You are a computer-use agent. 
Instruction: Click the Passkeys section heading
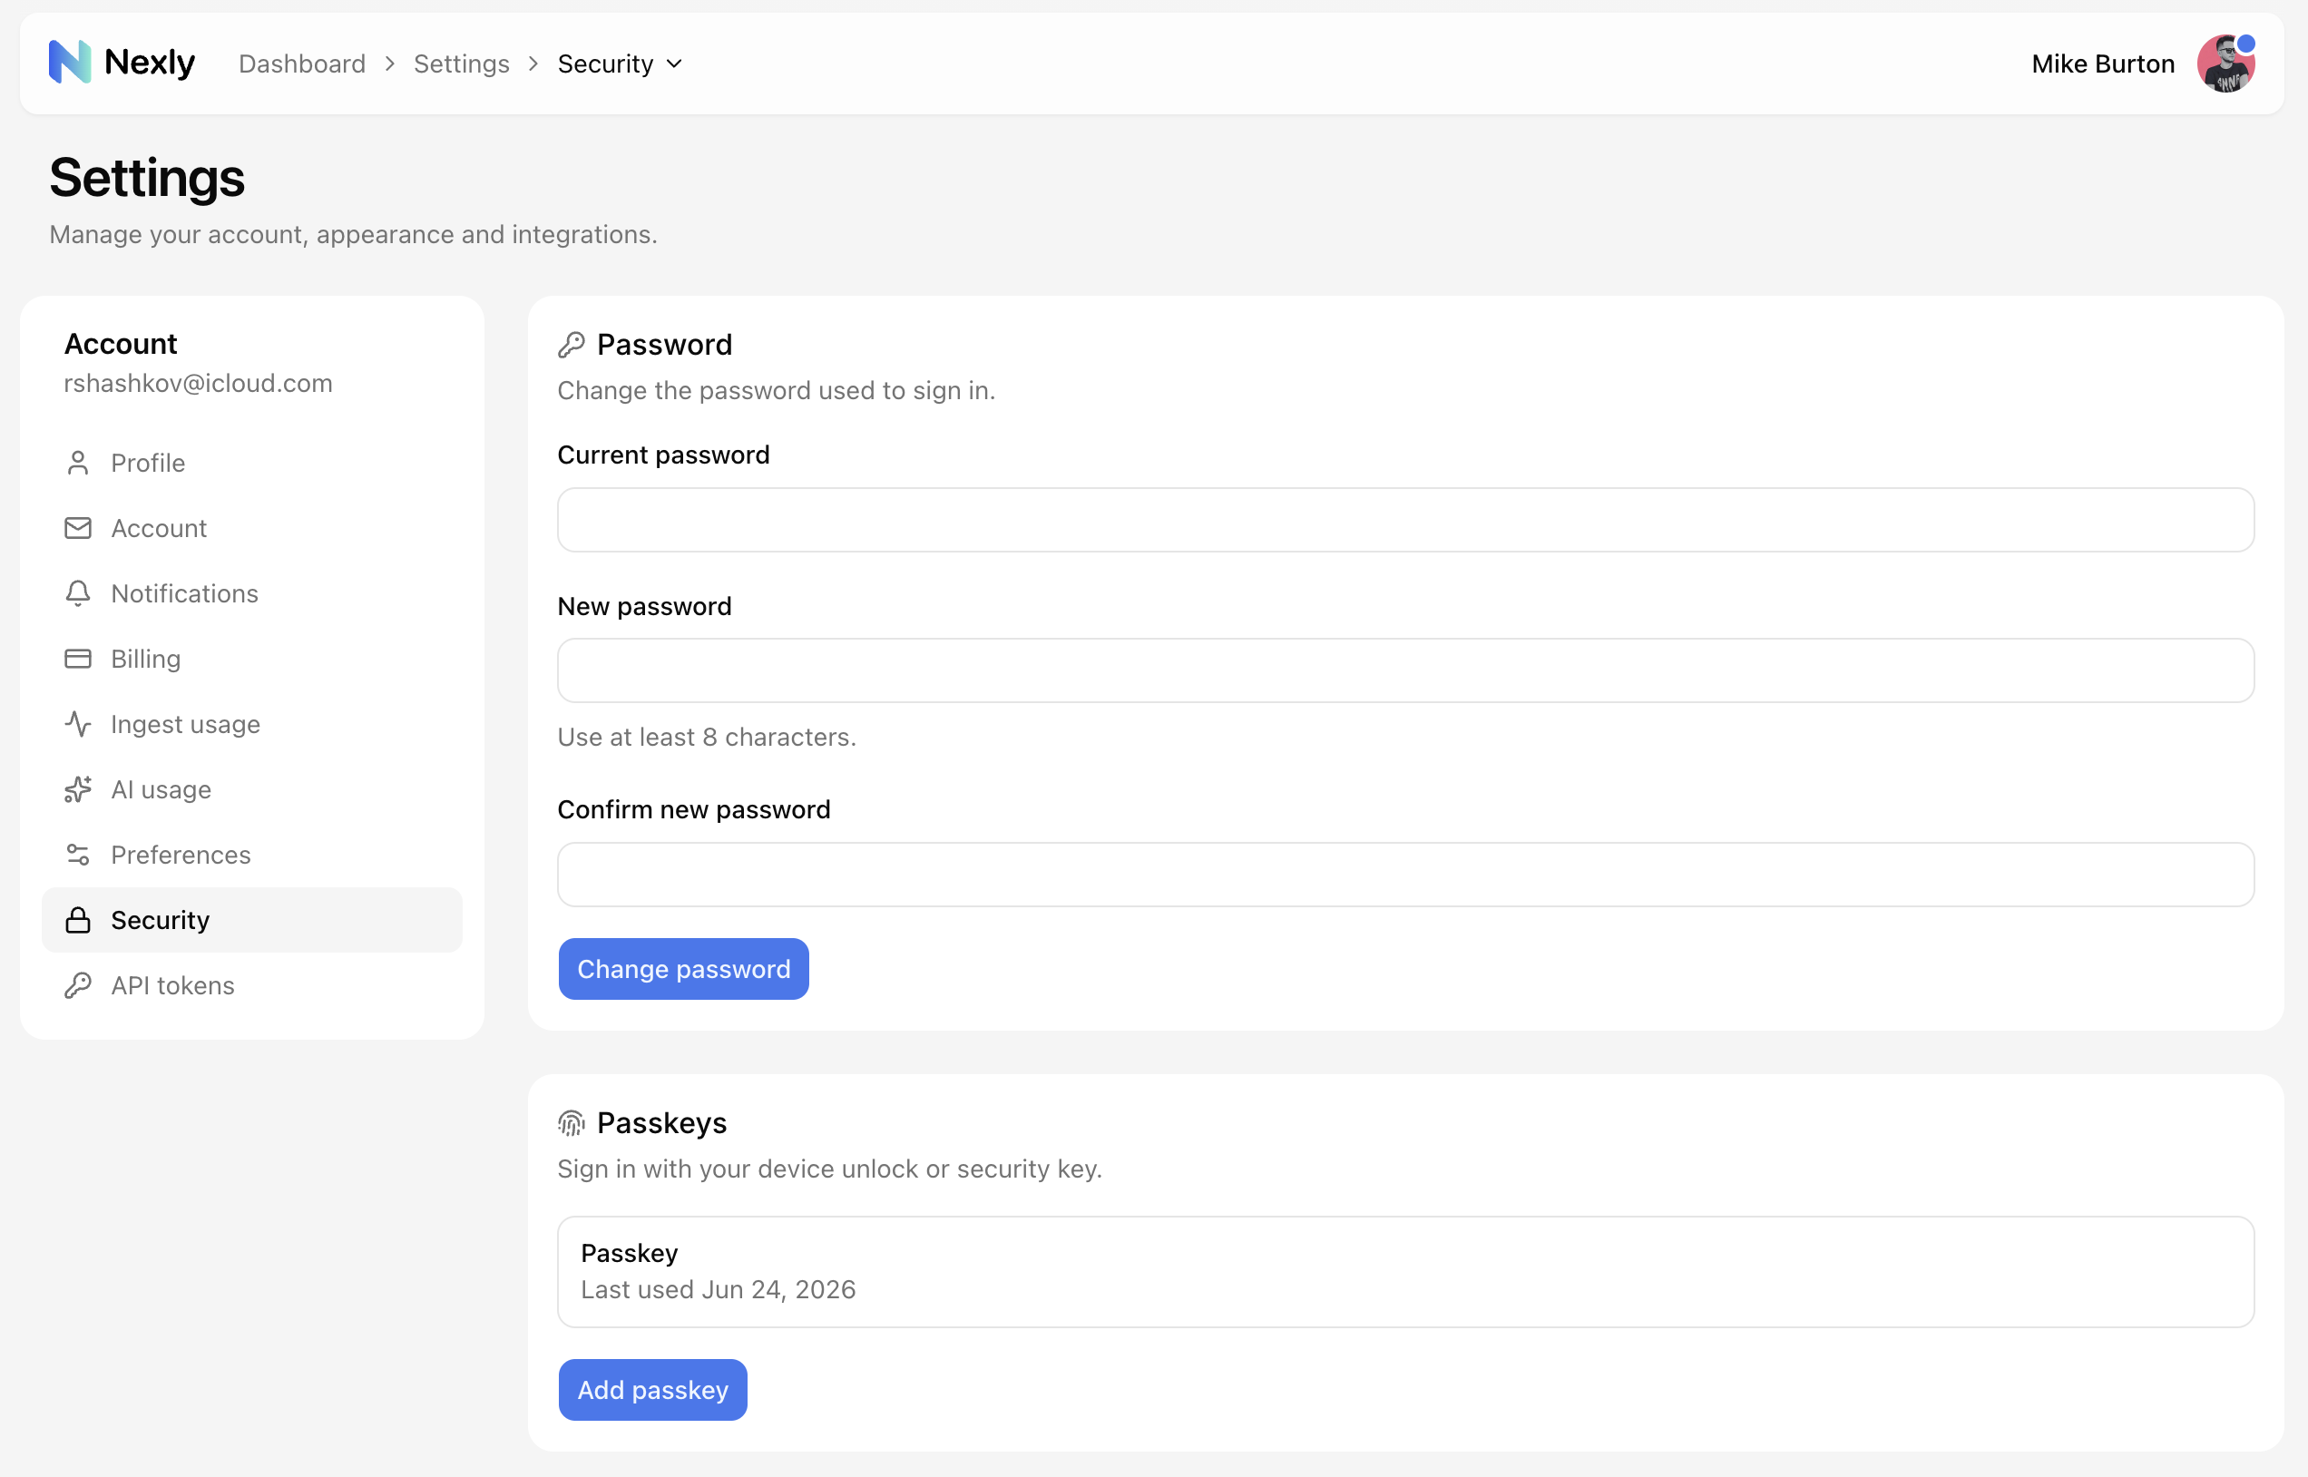(661, 1123)
